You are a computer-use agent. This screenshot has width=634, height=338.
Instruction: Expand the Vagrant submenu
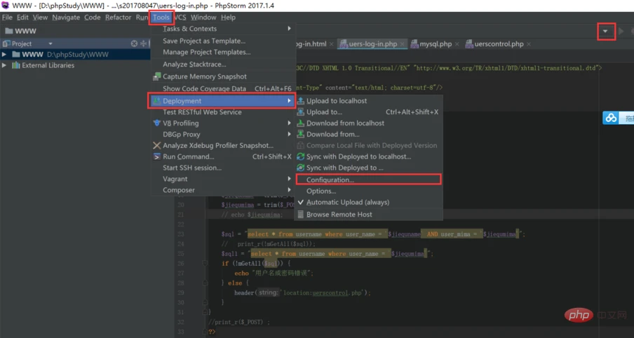pos(222,179)
